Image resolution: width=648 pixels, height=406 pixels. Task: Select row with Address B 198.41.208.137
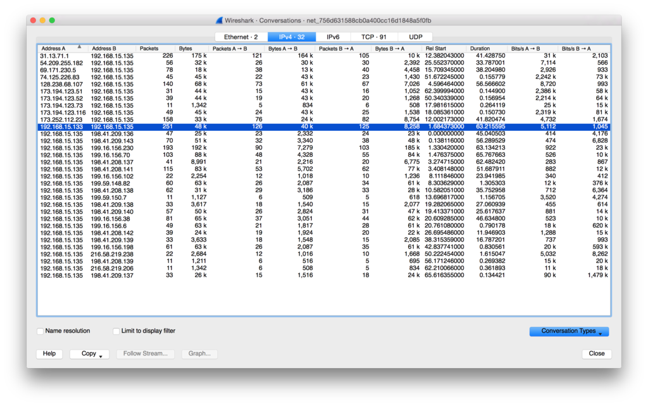[x=324, y=162]
